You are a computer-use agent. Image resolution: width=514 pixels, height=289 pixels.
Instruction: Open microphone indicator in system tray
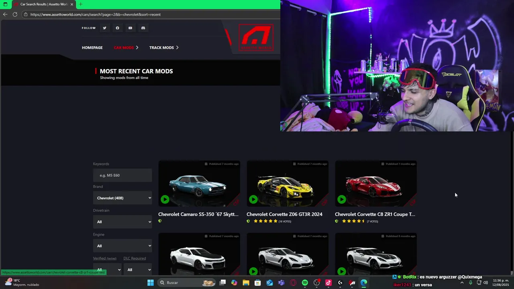click(x=470, y=283)
